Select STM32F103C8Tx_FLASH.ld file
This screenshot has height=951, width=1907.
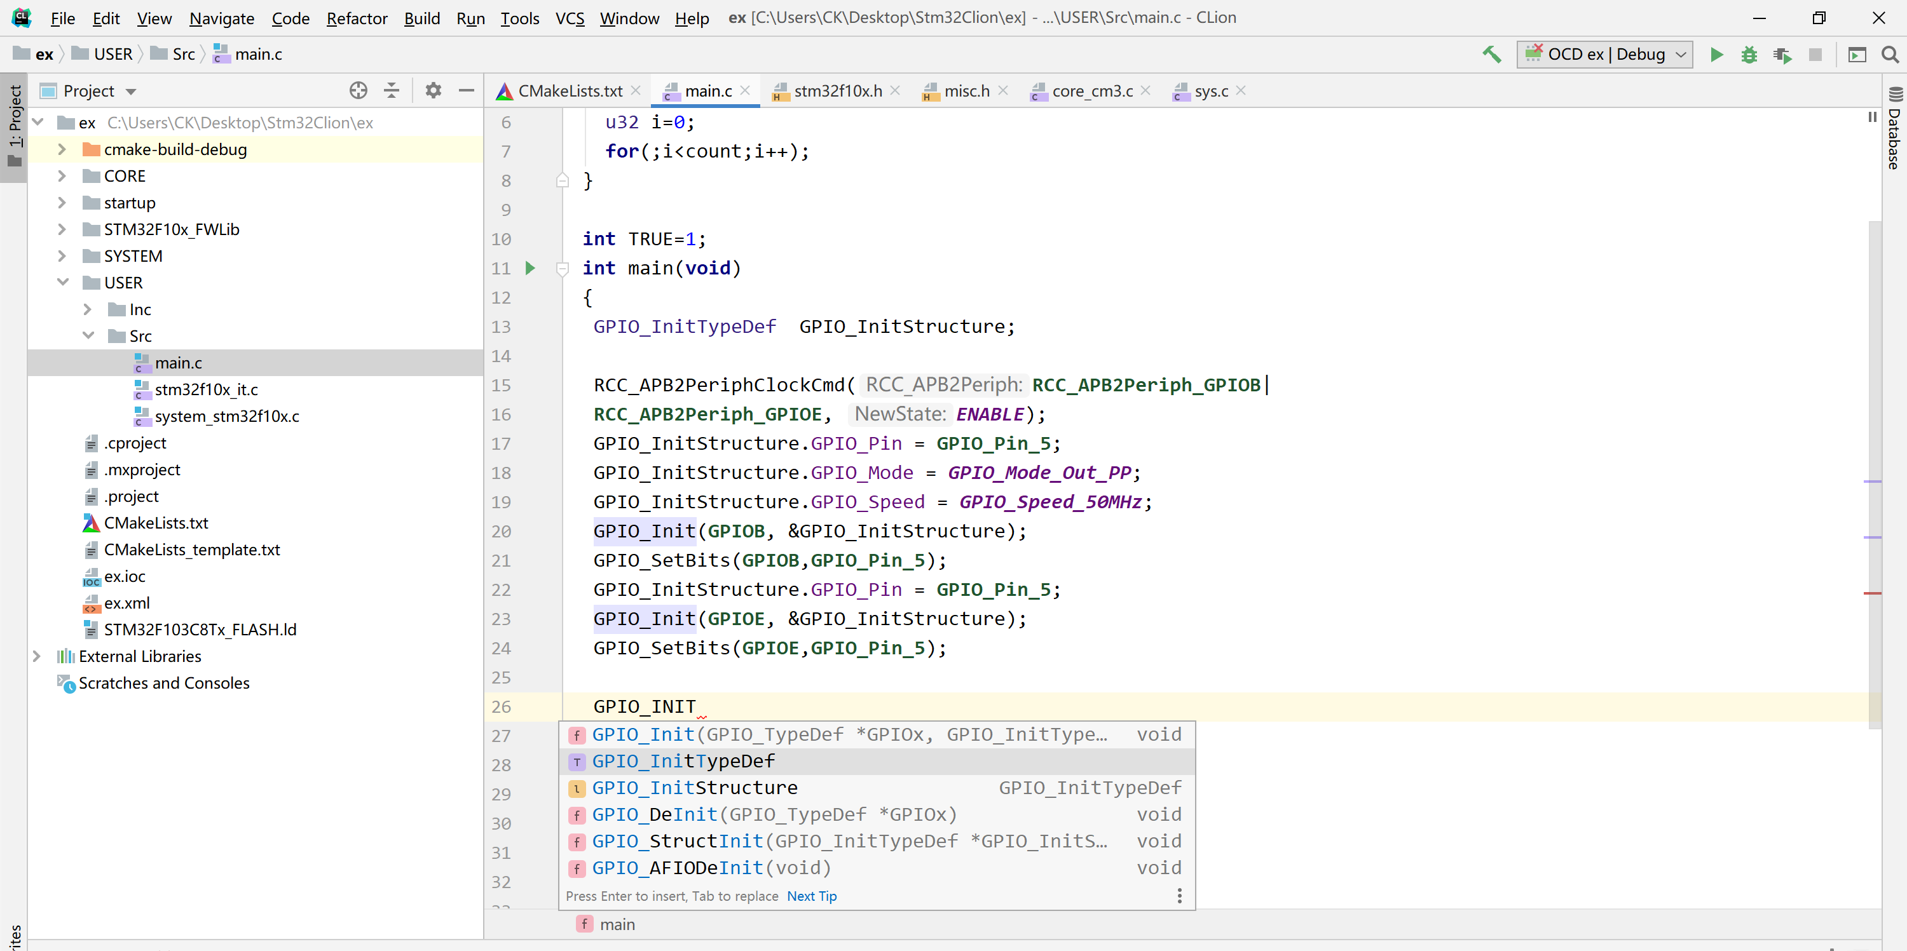[200, 630]
